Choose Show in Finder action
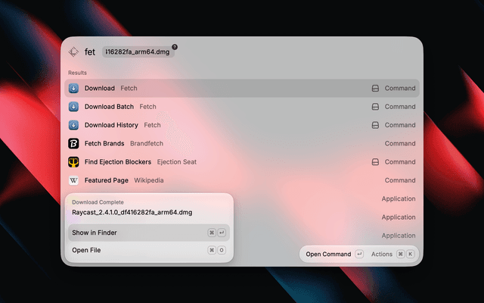484x303 pixels. [x=149, y=233]
